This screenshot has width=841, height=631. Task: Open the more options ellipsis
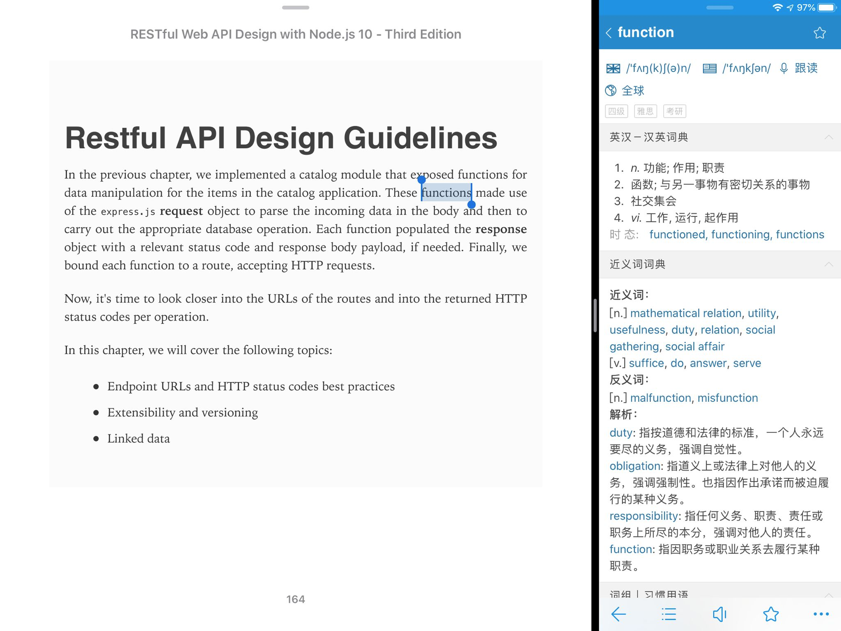point(821,614)
